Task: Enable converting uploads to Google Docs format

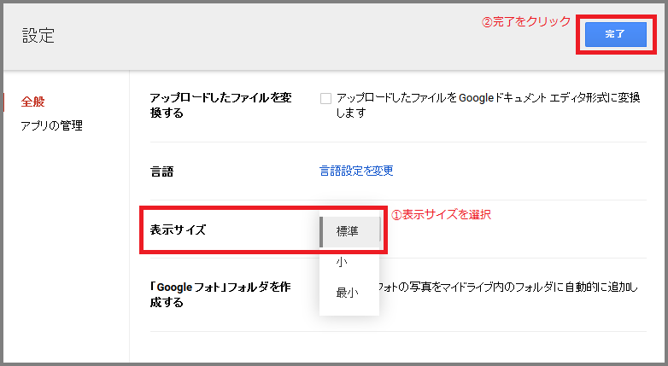Action: click(x=326, y=98)
